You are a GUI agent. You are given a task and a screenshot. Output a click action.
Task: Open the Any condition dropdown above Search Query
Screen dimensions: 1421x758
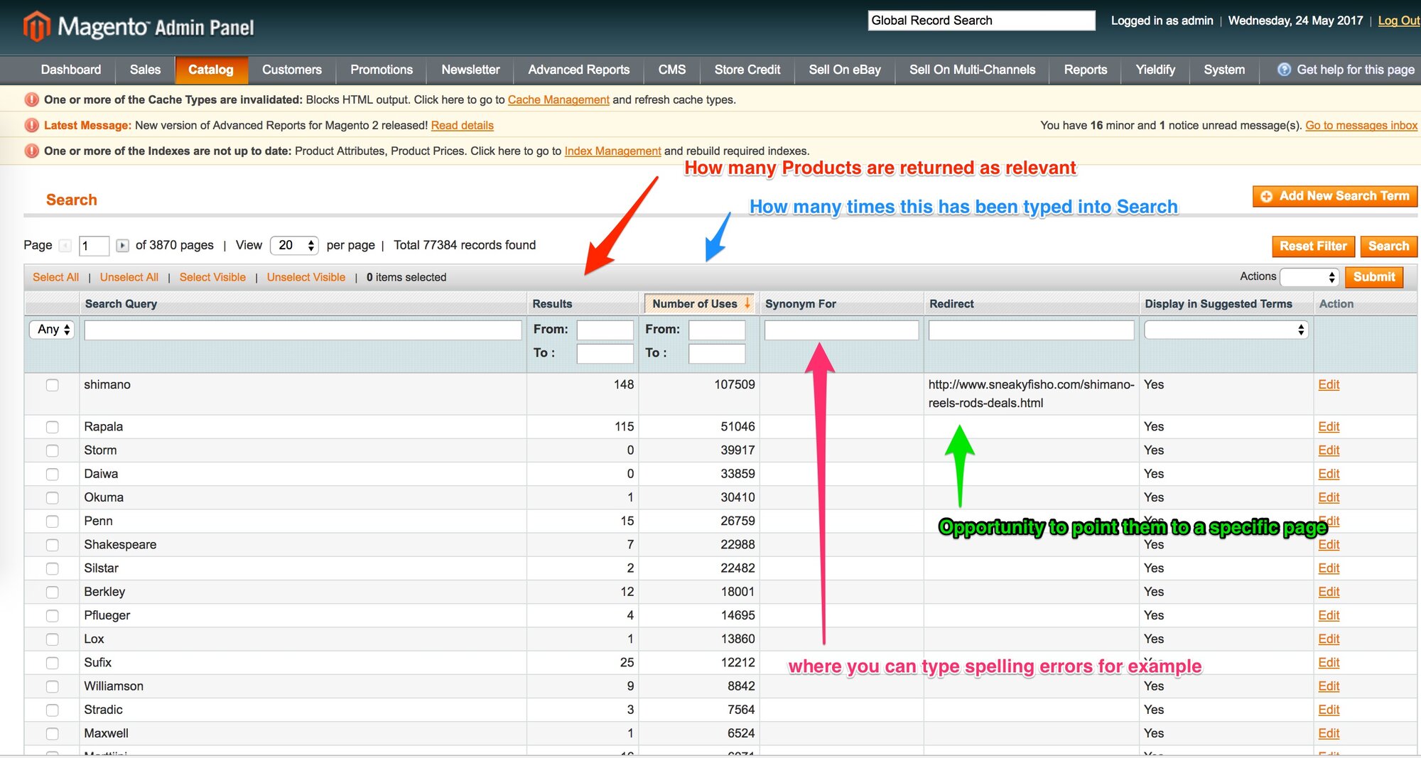[x=50, y=329]
